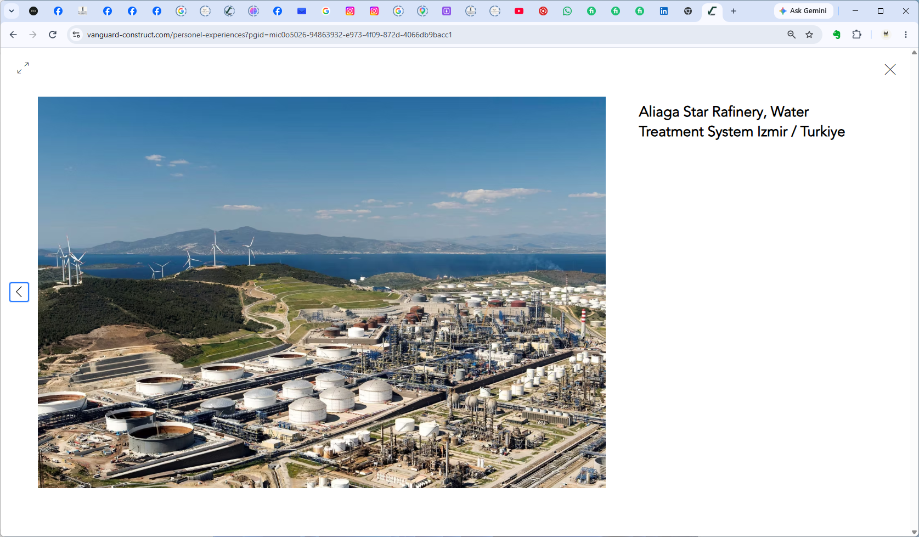This screenshot has height=537, width=919.
Task: Select the active Vanguard Construct tab
Action: click(712, 11)
